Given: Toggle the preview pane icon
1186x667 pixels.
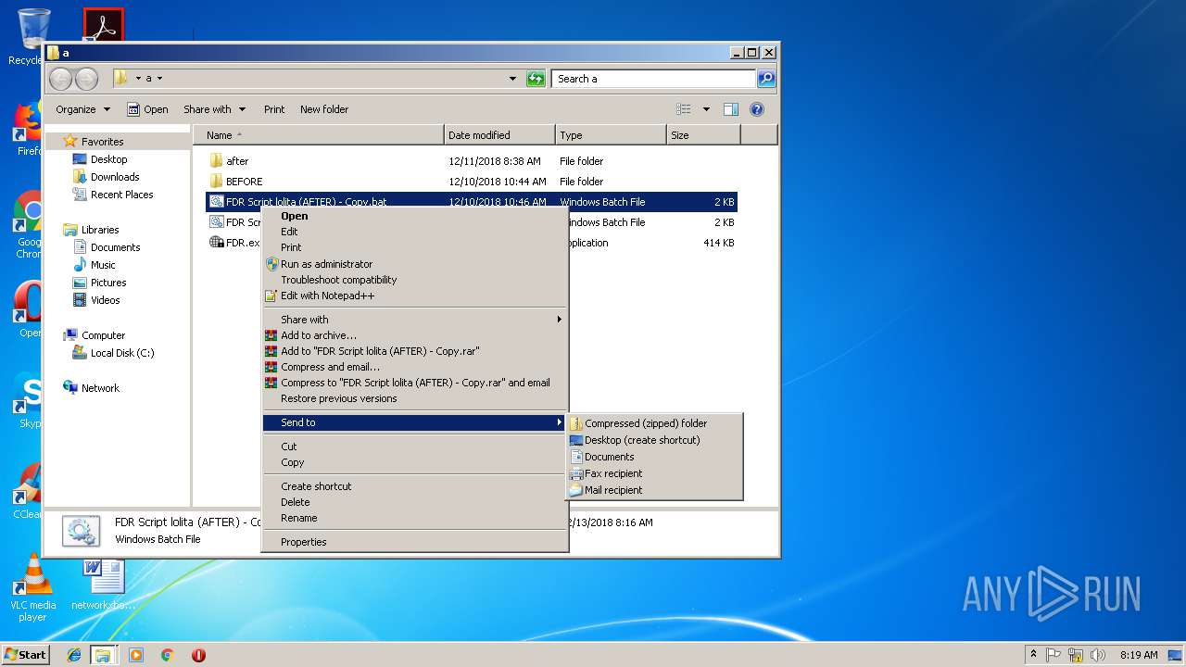Looking at the screenshot, I should tap(731, 109).
